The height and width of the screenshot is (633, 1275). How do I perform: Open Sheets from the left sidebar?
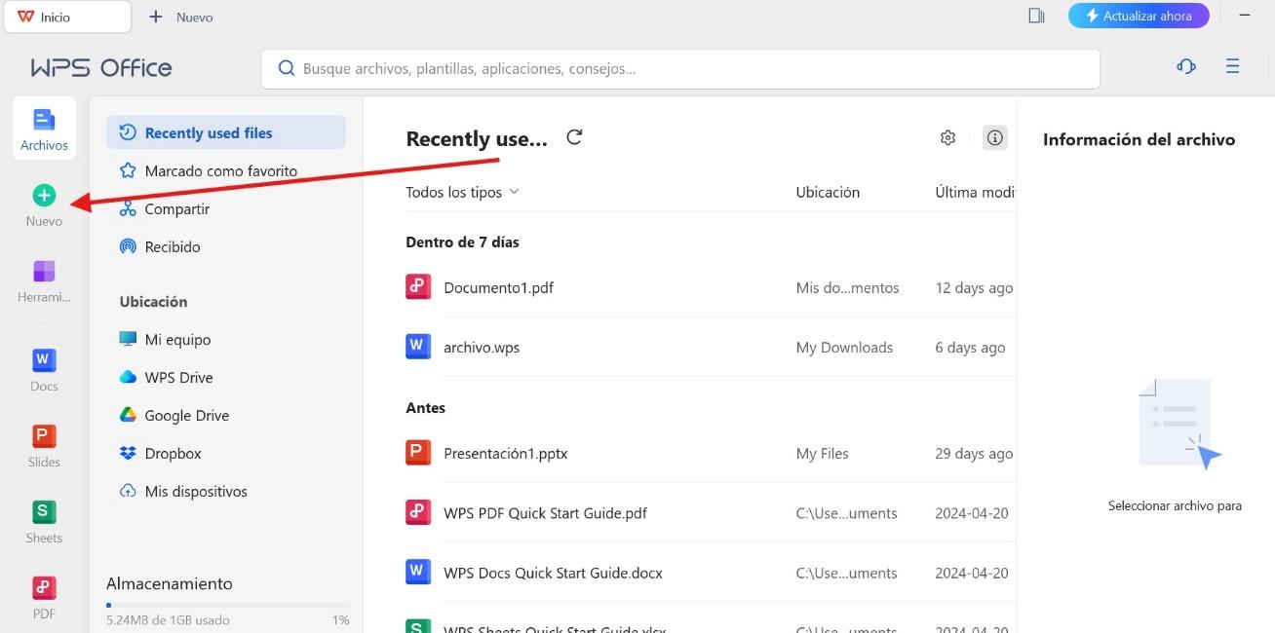tap(44, 512)
